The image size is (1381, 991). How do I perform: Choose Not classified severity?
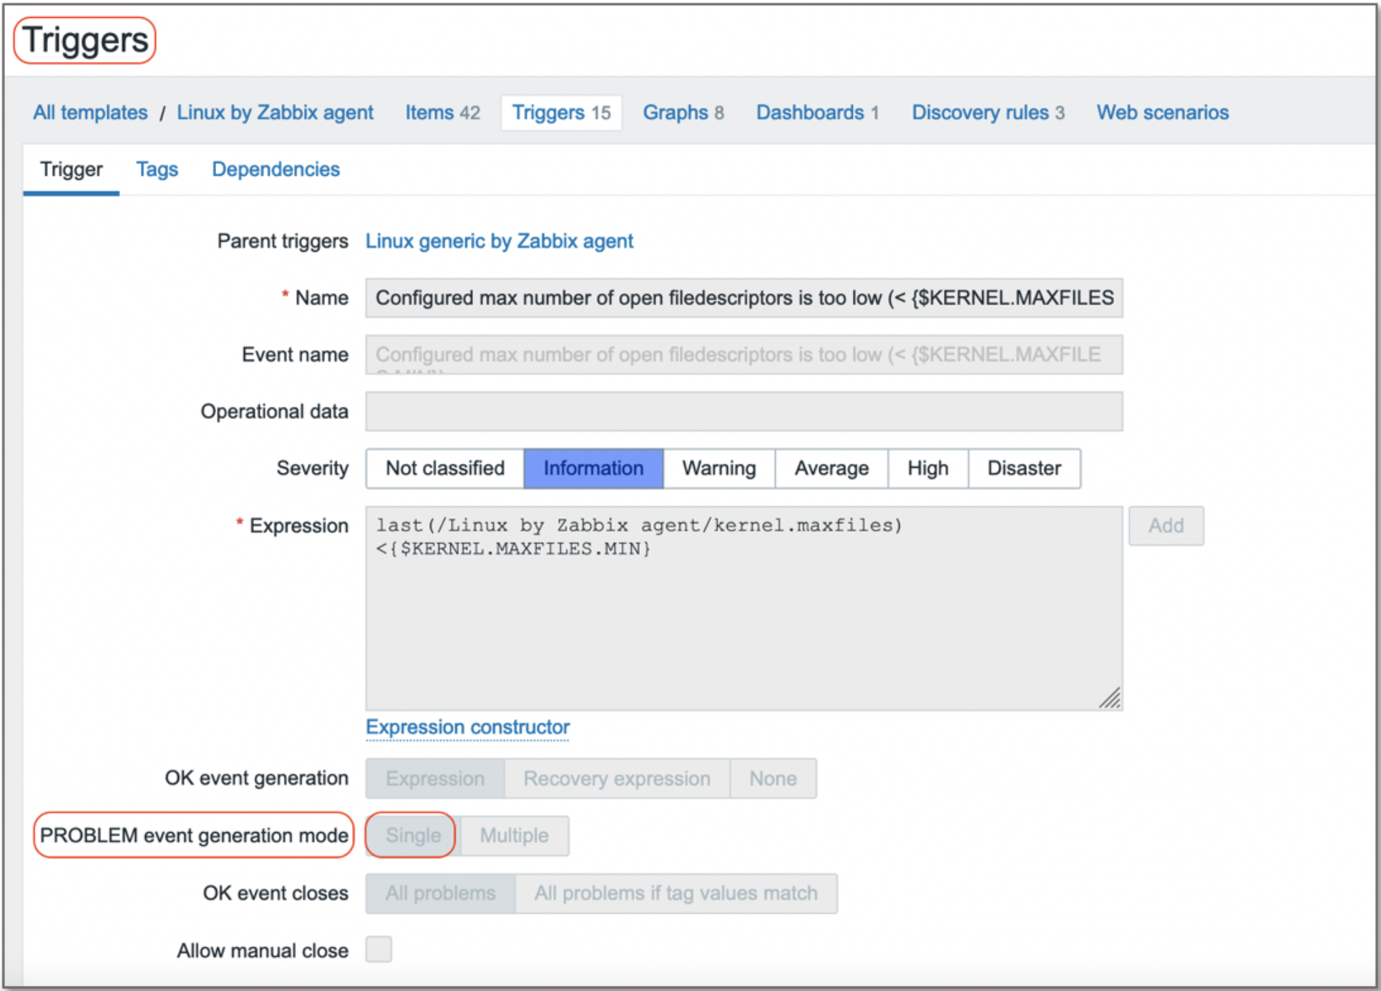click(x=444, y=468)
